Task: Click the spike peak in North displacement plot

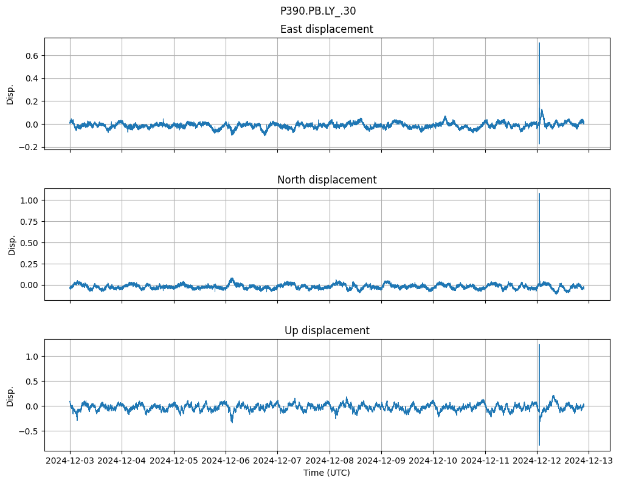Action: click(x=539, y=194)
